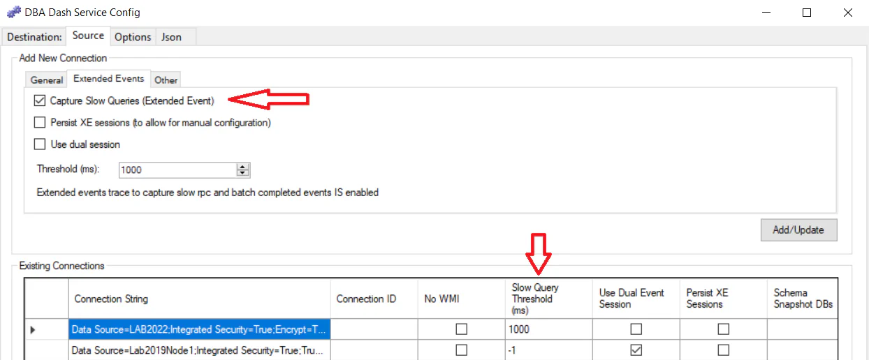869x360 pixels.
Task: Toggle Persist XE Sessions for LAB2022 row
Action: (x=723, y=329)
